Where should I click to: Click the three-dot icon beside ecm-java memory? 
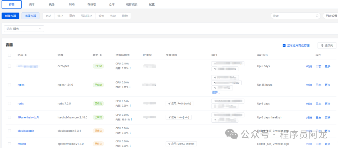(130, 68)
